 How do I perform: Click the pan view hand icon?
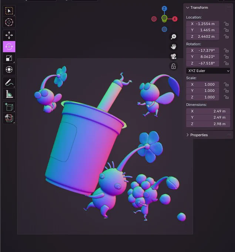click(x=173, y=47)
